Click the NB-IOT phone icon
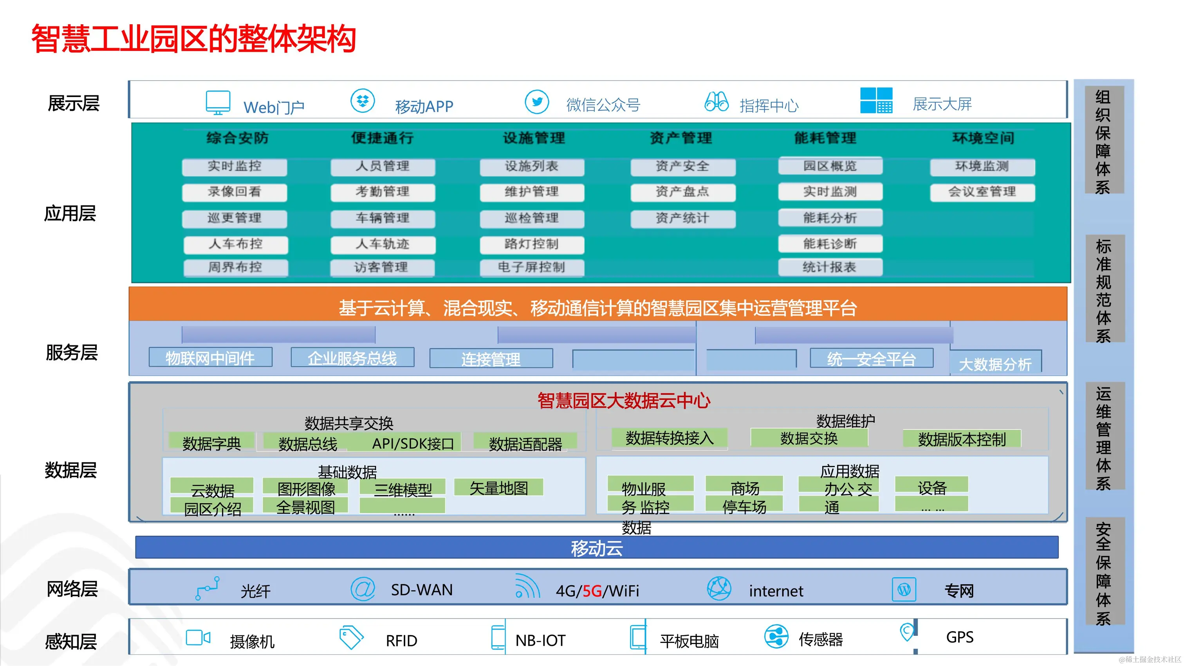 [x=498, y=637]
